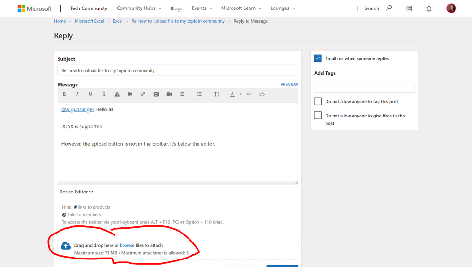Create a numbered list
Screen dimensions: 472x267
tap(182, 94)
